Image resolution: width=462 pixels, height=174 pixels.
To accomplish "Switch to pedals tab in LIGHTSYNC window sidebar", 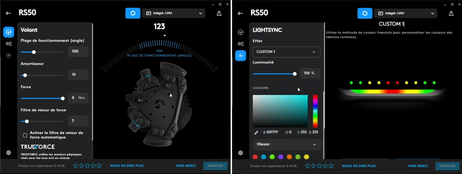I will point(241,43).
